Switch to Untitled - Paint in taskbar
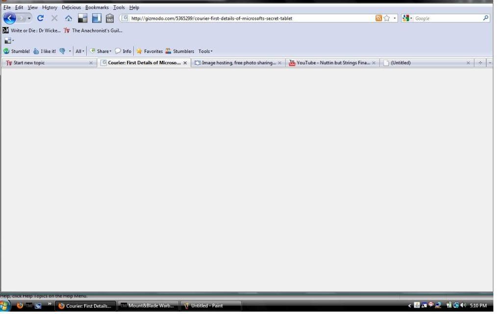This screenshot has height=314, width=502. tap(211, 306)
